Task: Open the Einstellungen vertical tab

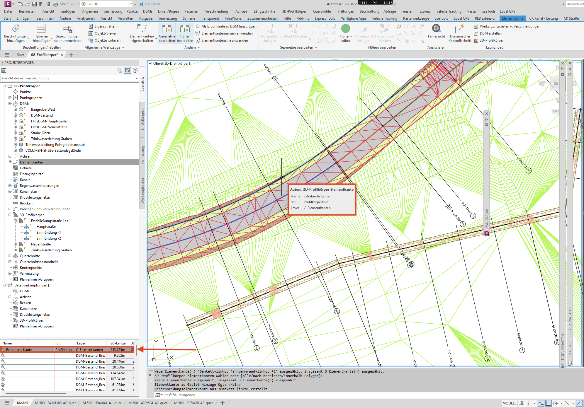Action: pyautogui.click(x=142, y=120)
